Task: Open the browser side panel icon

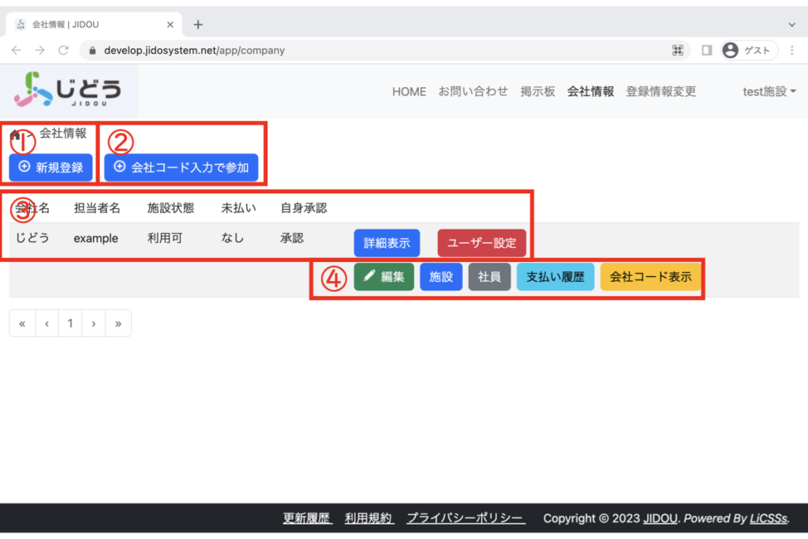Action: [x=706, y=50]
